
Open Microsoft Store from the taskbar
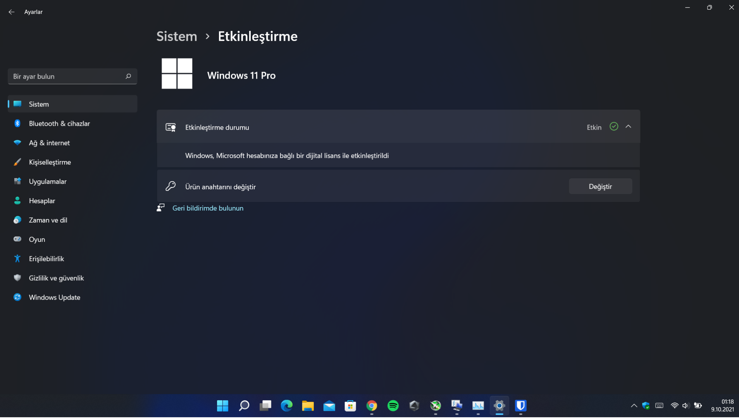[350, 406]
